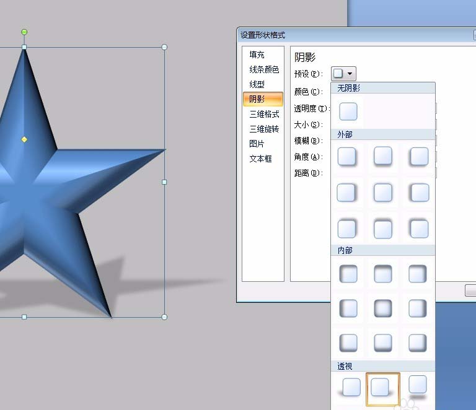Choose outer shadow preset row two center

[x=383, y=192]
